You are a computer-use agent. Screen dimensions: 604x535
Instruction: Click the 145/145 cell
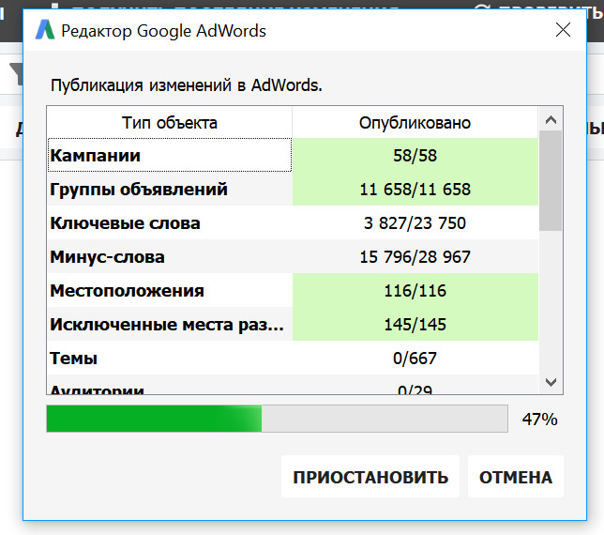(x=415, y=324)
